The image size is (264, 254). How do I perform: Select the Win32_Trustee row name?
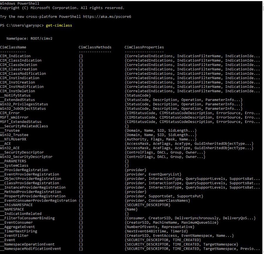(14, 135)
